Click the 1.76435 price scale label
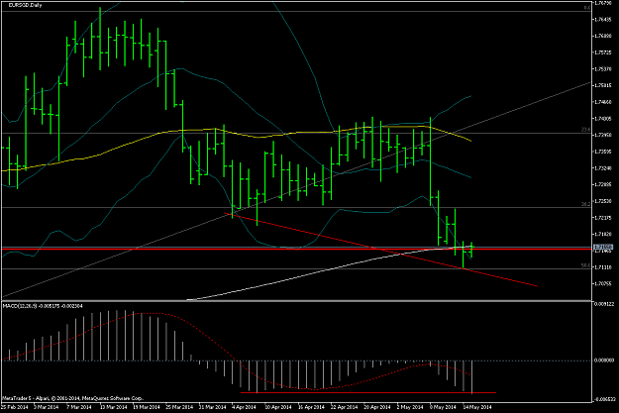This screenshot has height=413, width=619. pyautogui.click(x=603, y=20)
